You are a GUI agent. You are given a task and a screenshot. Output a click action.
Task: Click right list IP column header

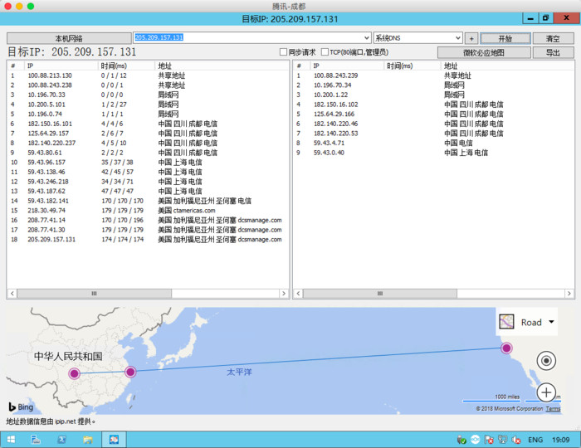346,66
